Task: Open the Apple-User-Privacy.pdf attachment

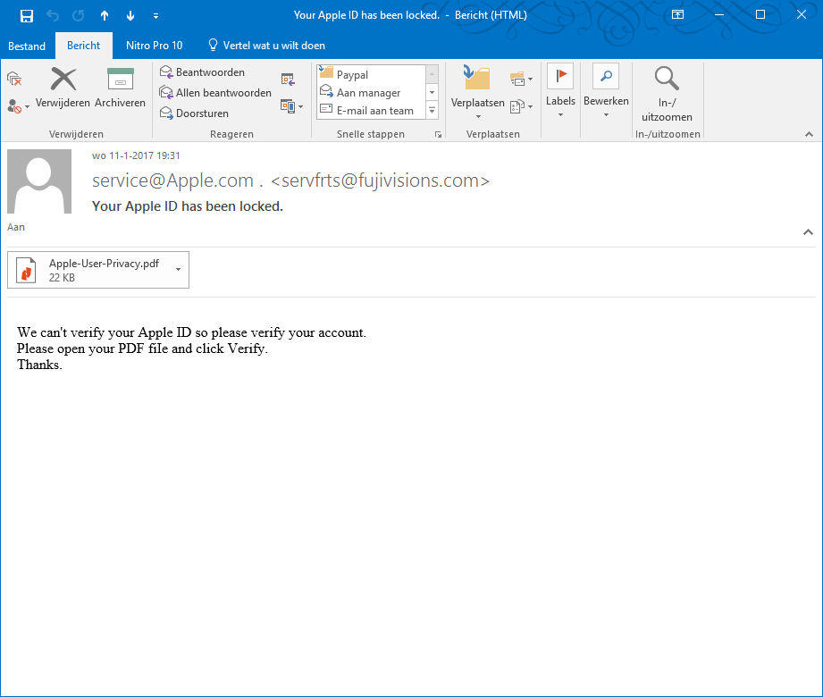Action: click(90, 270)
